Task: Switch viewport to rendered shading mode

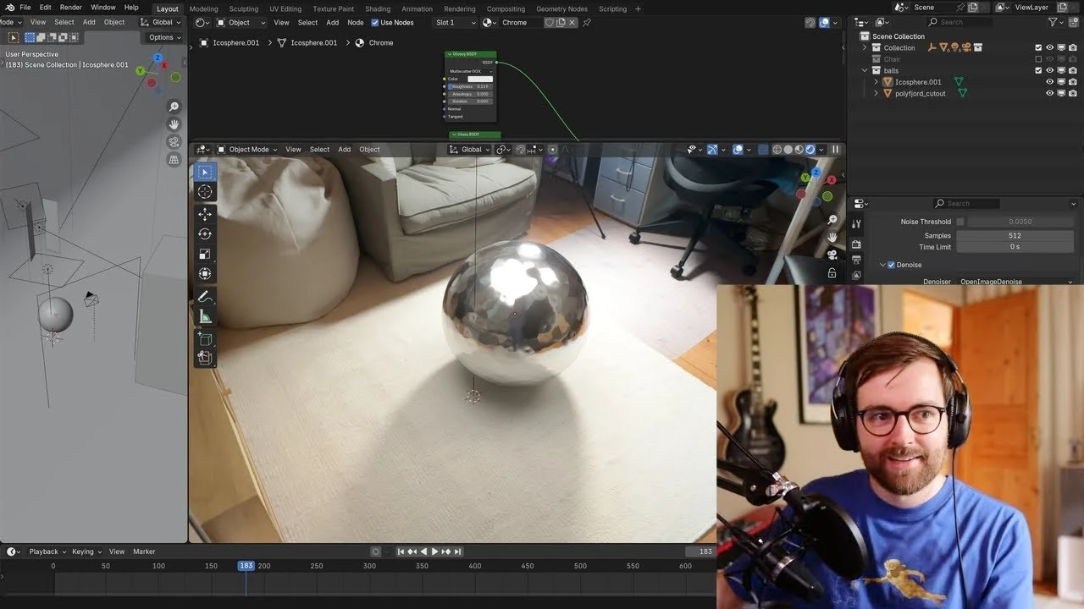Action: pos(810,150)
